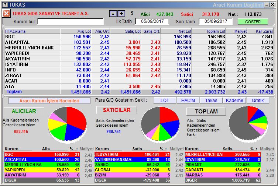Open the Kademe view
The height and width of the screenshot is (186, 278).
(234, 101)
